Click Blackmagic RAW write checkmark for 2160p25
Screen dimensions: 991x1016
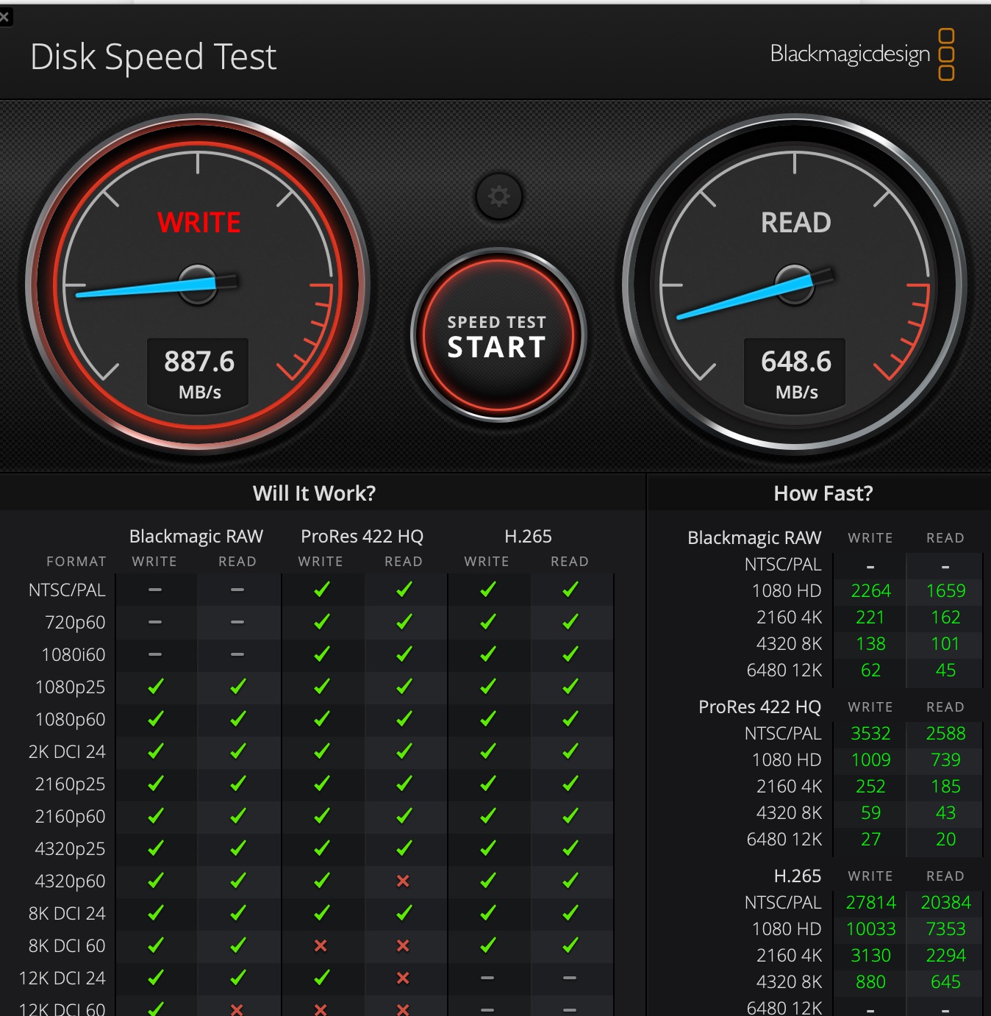point(155,784)
